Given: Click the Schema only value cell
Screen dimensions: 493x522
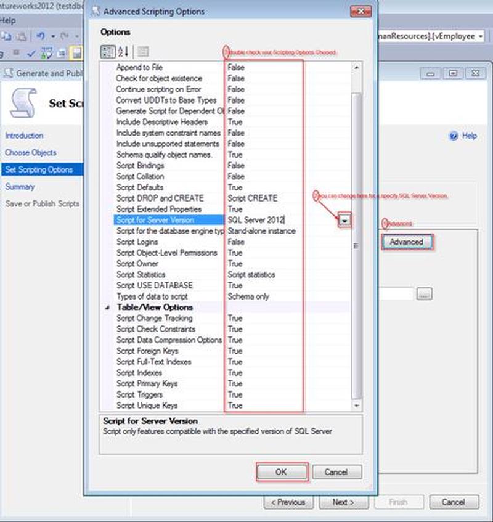Looking at the screenshot, I should pyautogui.click(x=288, y=296).
